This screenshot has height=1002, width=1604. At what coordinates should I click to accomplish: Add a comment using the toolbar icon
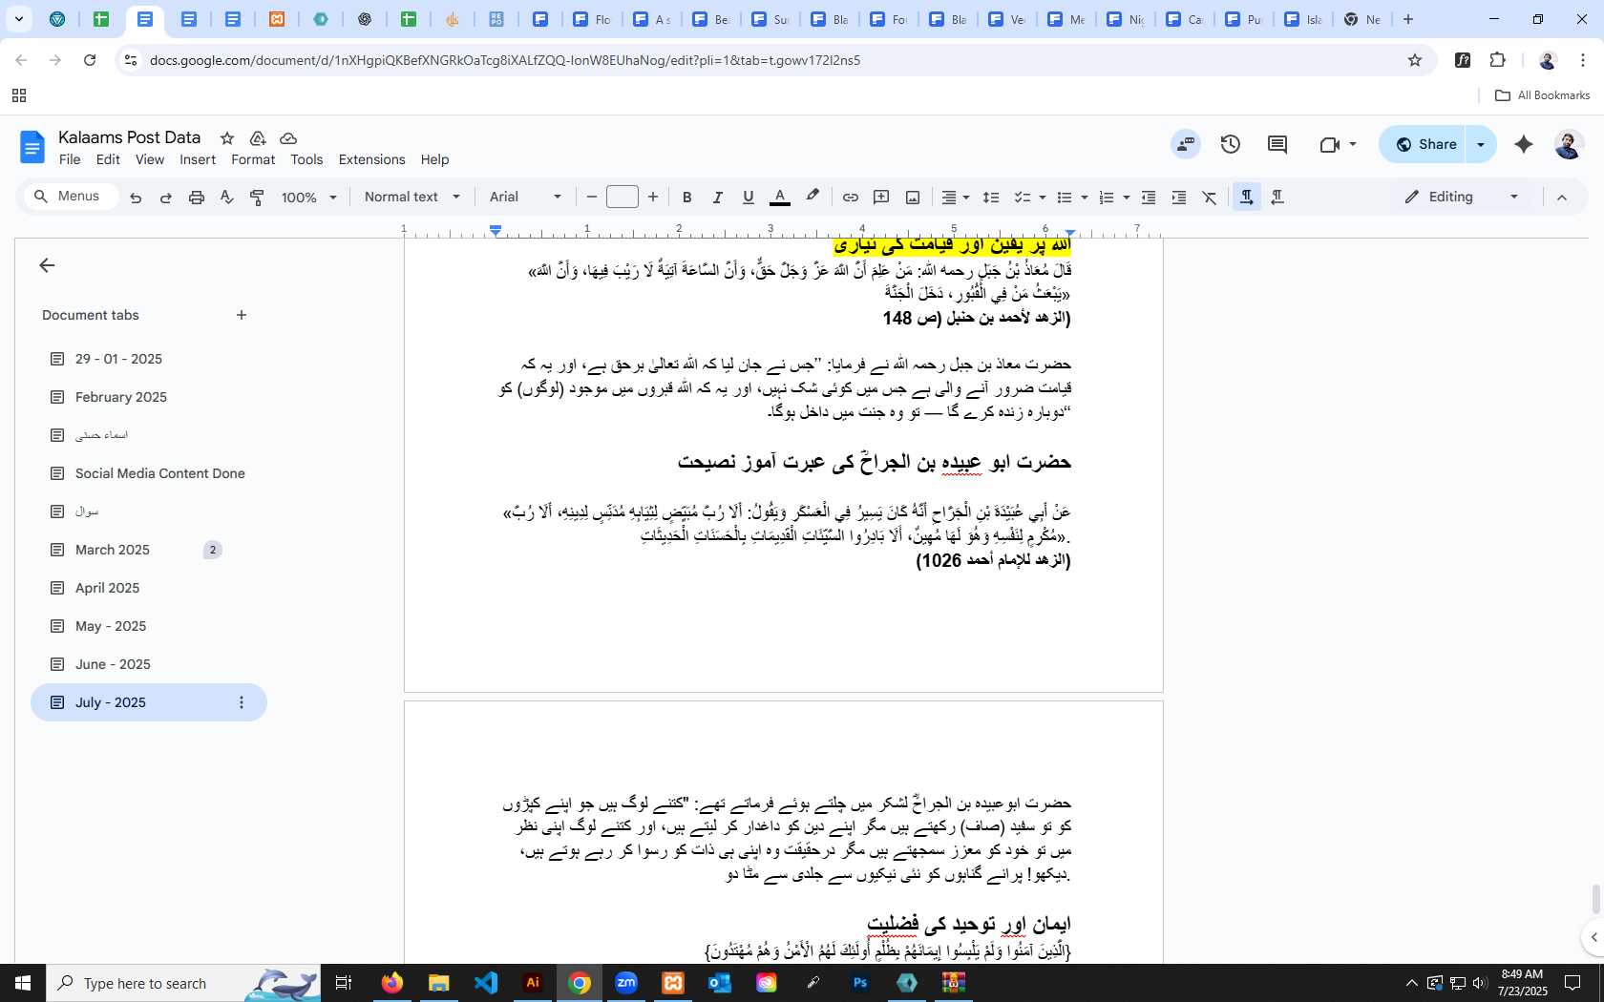point(881,198)
